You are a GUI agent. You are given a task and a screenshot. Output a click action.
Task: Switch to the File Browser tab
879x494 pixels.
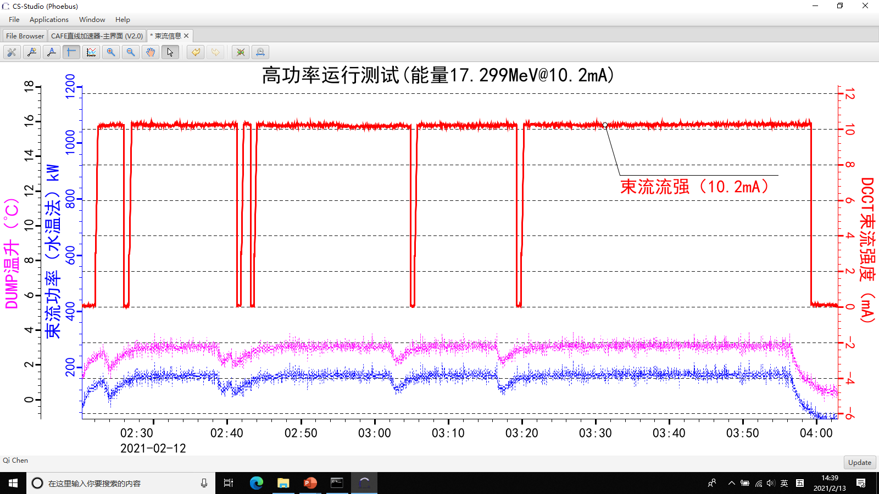click(25, 36)
